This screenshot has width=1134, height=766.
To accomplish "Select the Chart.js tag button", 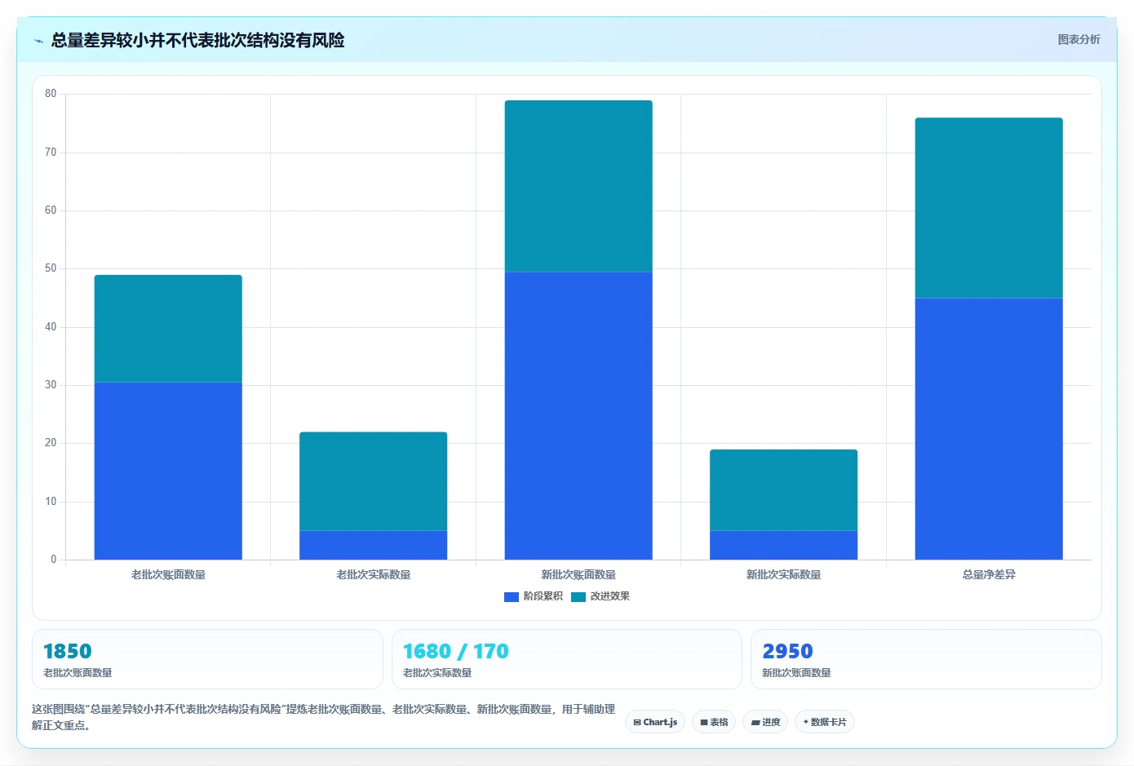I will [655, 722].
